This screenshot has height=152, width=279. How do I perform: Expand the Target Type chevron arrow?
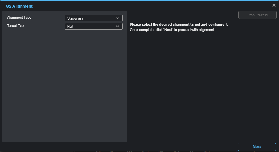(117, 26)
